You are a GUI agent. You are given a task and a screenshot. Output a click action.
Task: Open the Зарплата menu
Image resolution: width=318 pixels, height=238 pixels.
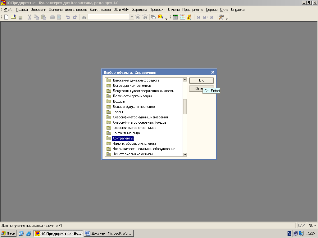tap(139, 10)
